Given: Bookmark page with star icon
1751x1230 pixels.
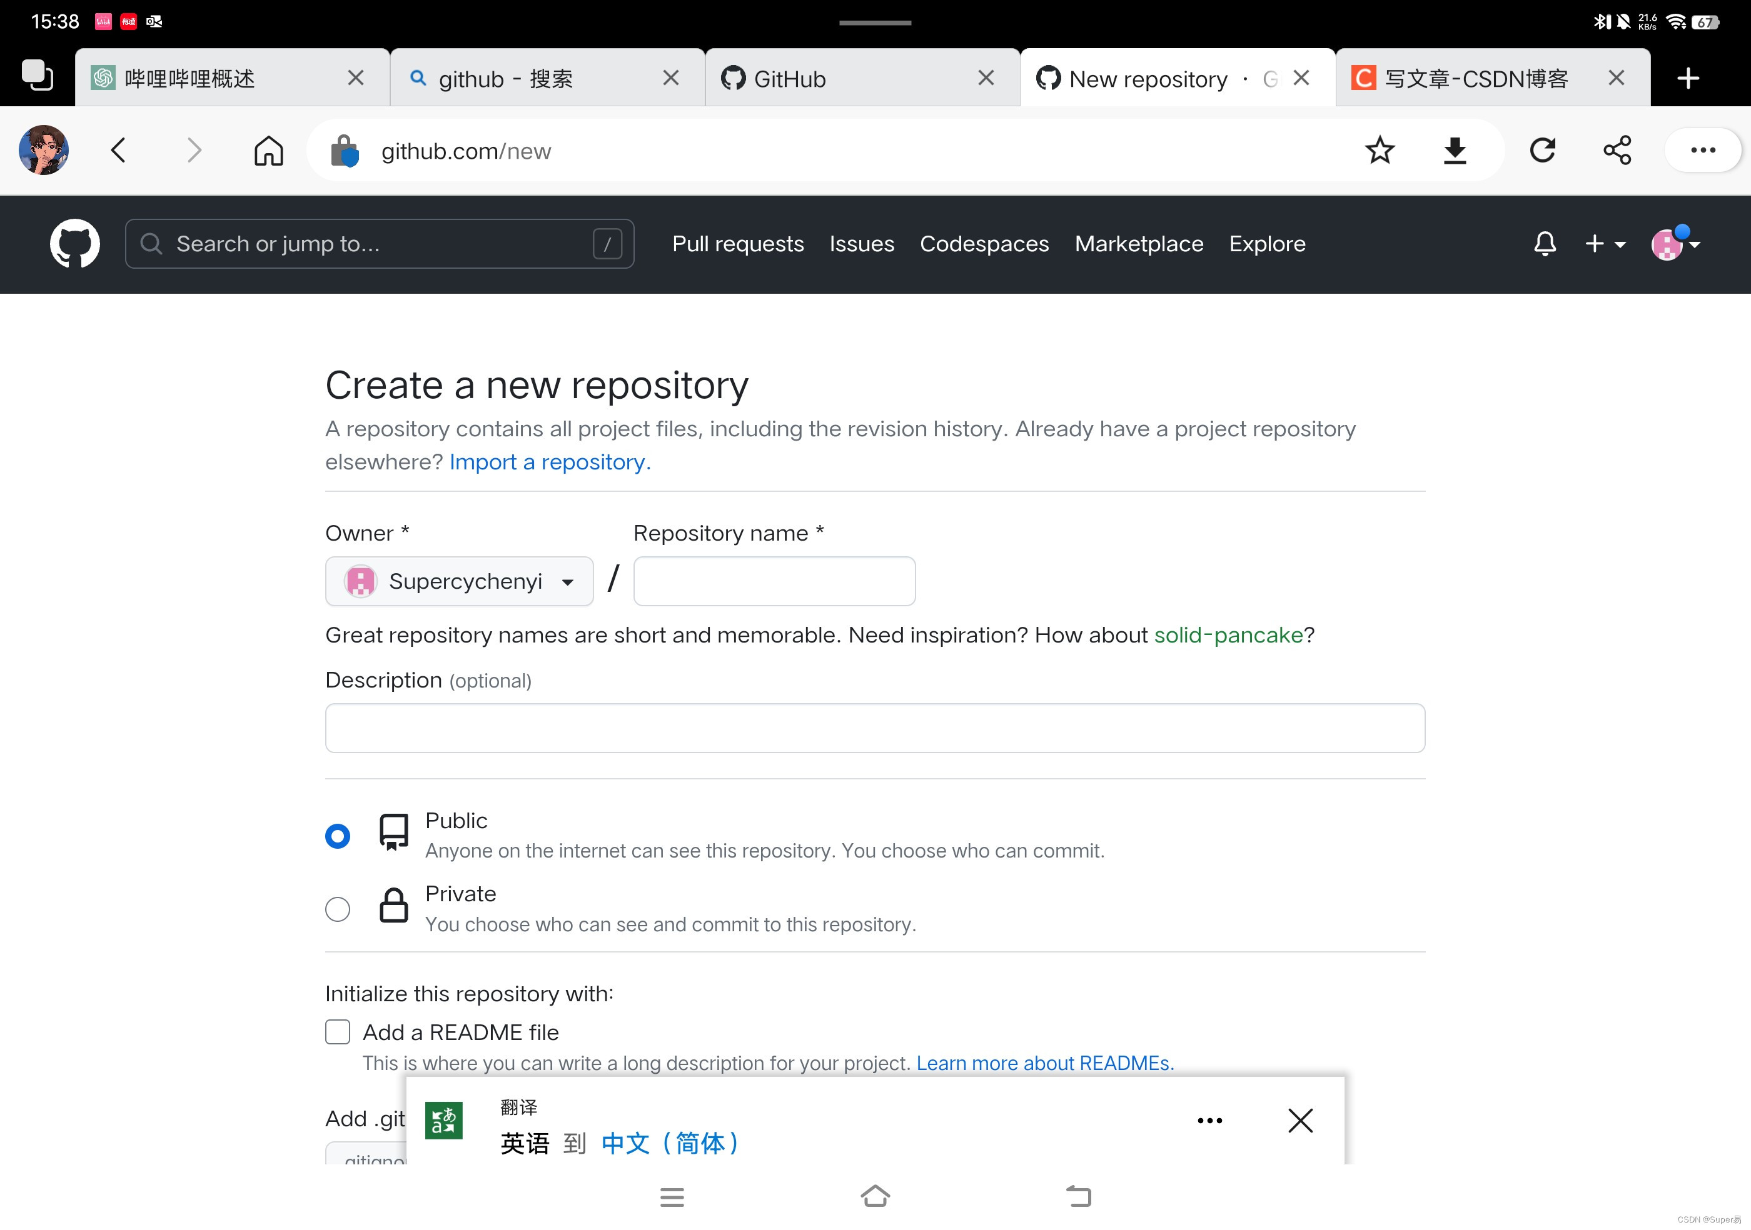Looking at the screenshot, I should coord(1380,150).
